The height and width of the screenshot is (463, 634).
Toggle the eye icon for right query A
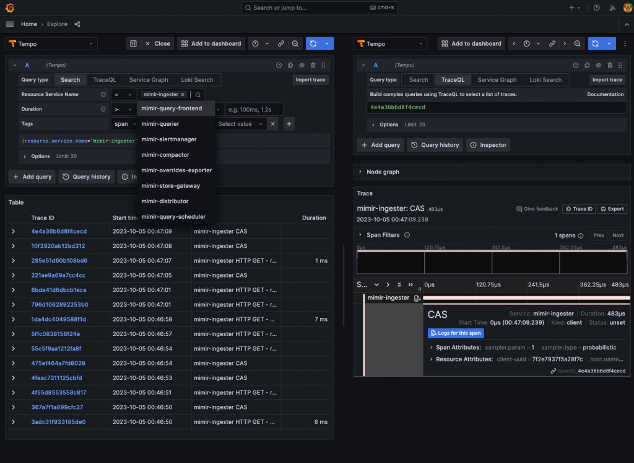598,65
